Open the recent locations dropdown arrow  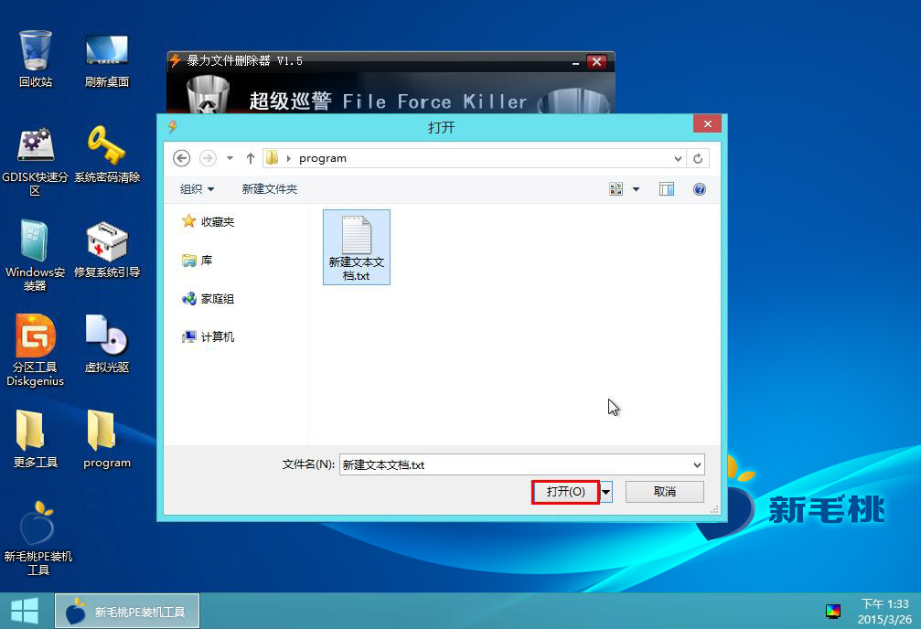[230, 158]
